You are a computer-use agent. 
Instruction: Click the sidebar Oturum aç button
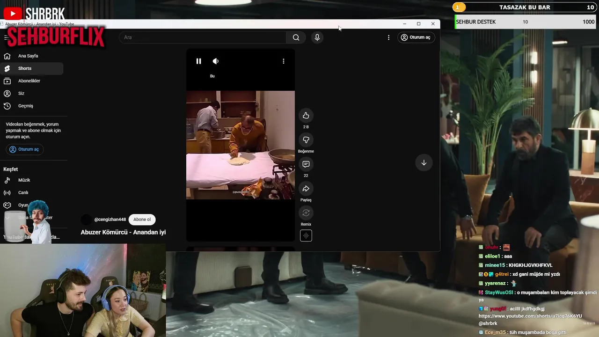[x=24, y=149]
